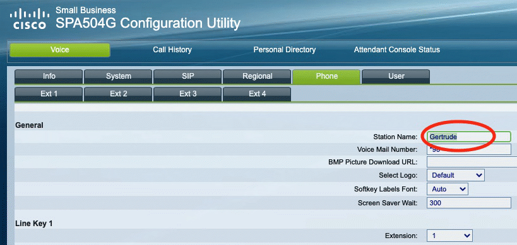
Task: Click the BMP Picture Download URL field
Action: tap(472, 162)
